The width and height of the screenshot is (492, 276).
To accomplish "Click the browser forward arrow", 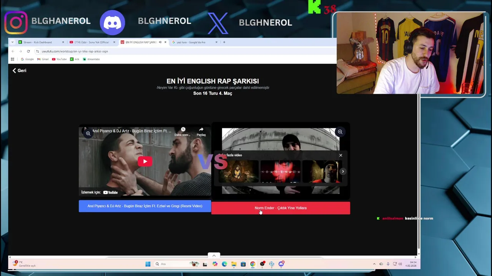I will tap(20, 51).
